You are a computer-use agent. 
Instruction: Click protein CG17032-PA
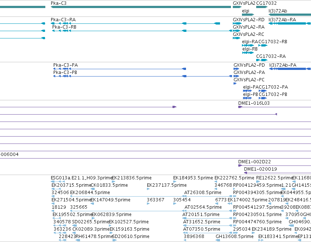coord(263,91)
